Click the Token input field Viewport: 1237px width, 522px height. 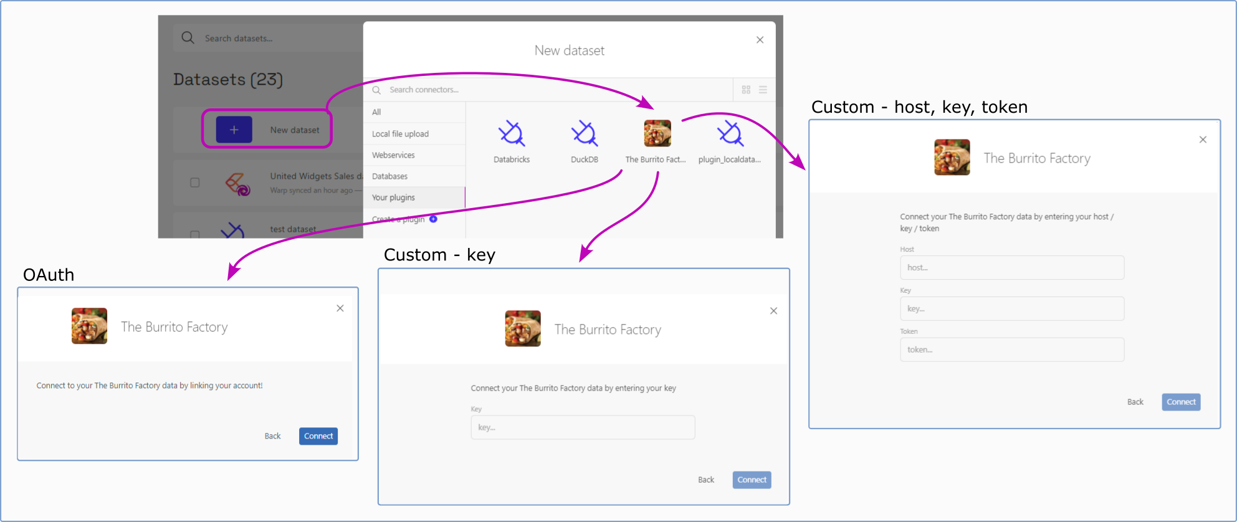click(1011, 349)
